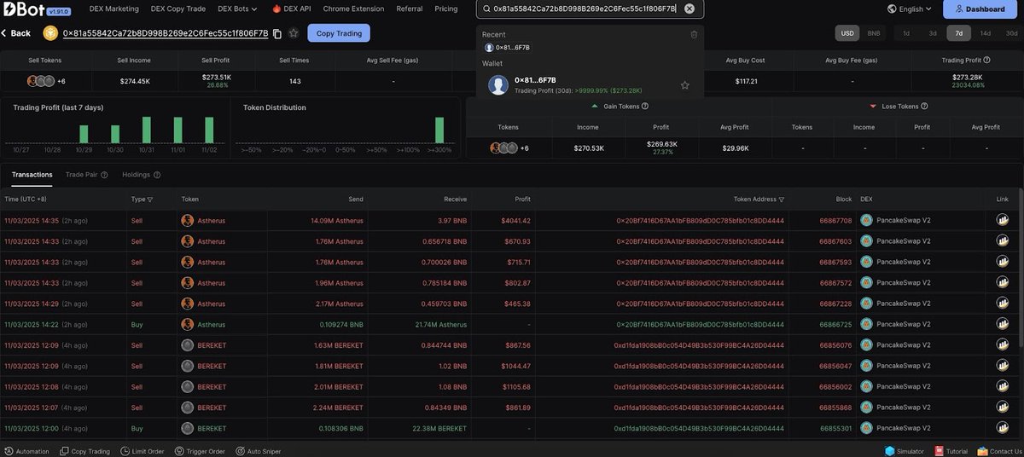The image size is (1024, 457).
Task: Click Holdings tab help icon
Action: click(x=157, y=175)
